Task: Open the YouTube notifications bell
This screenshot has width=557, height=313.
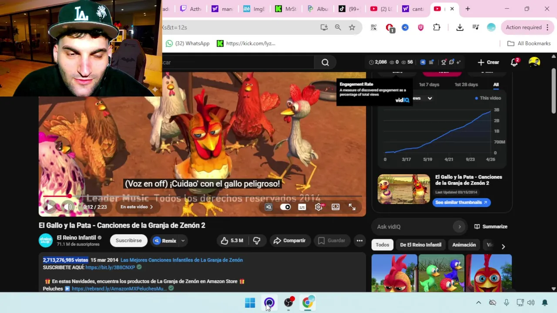Action: tap(514, 62)
